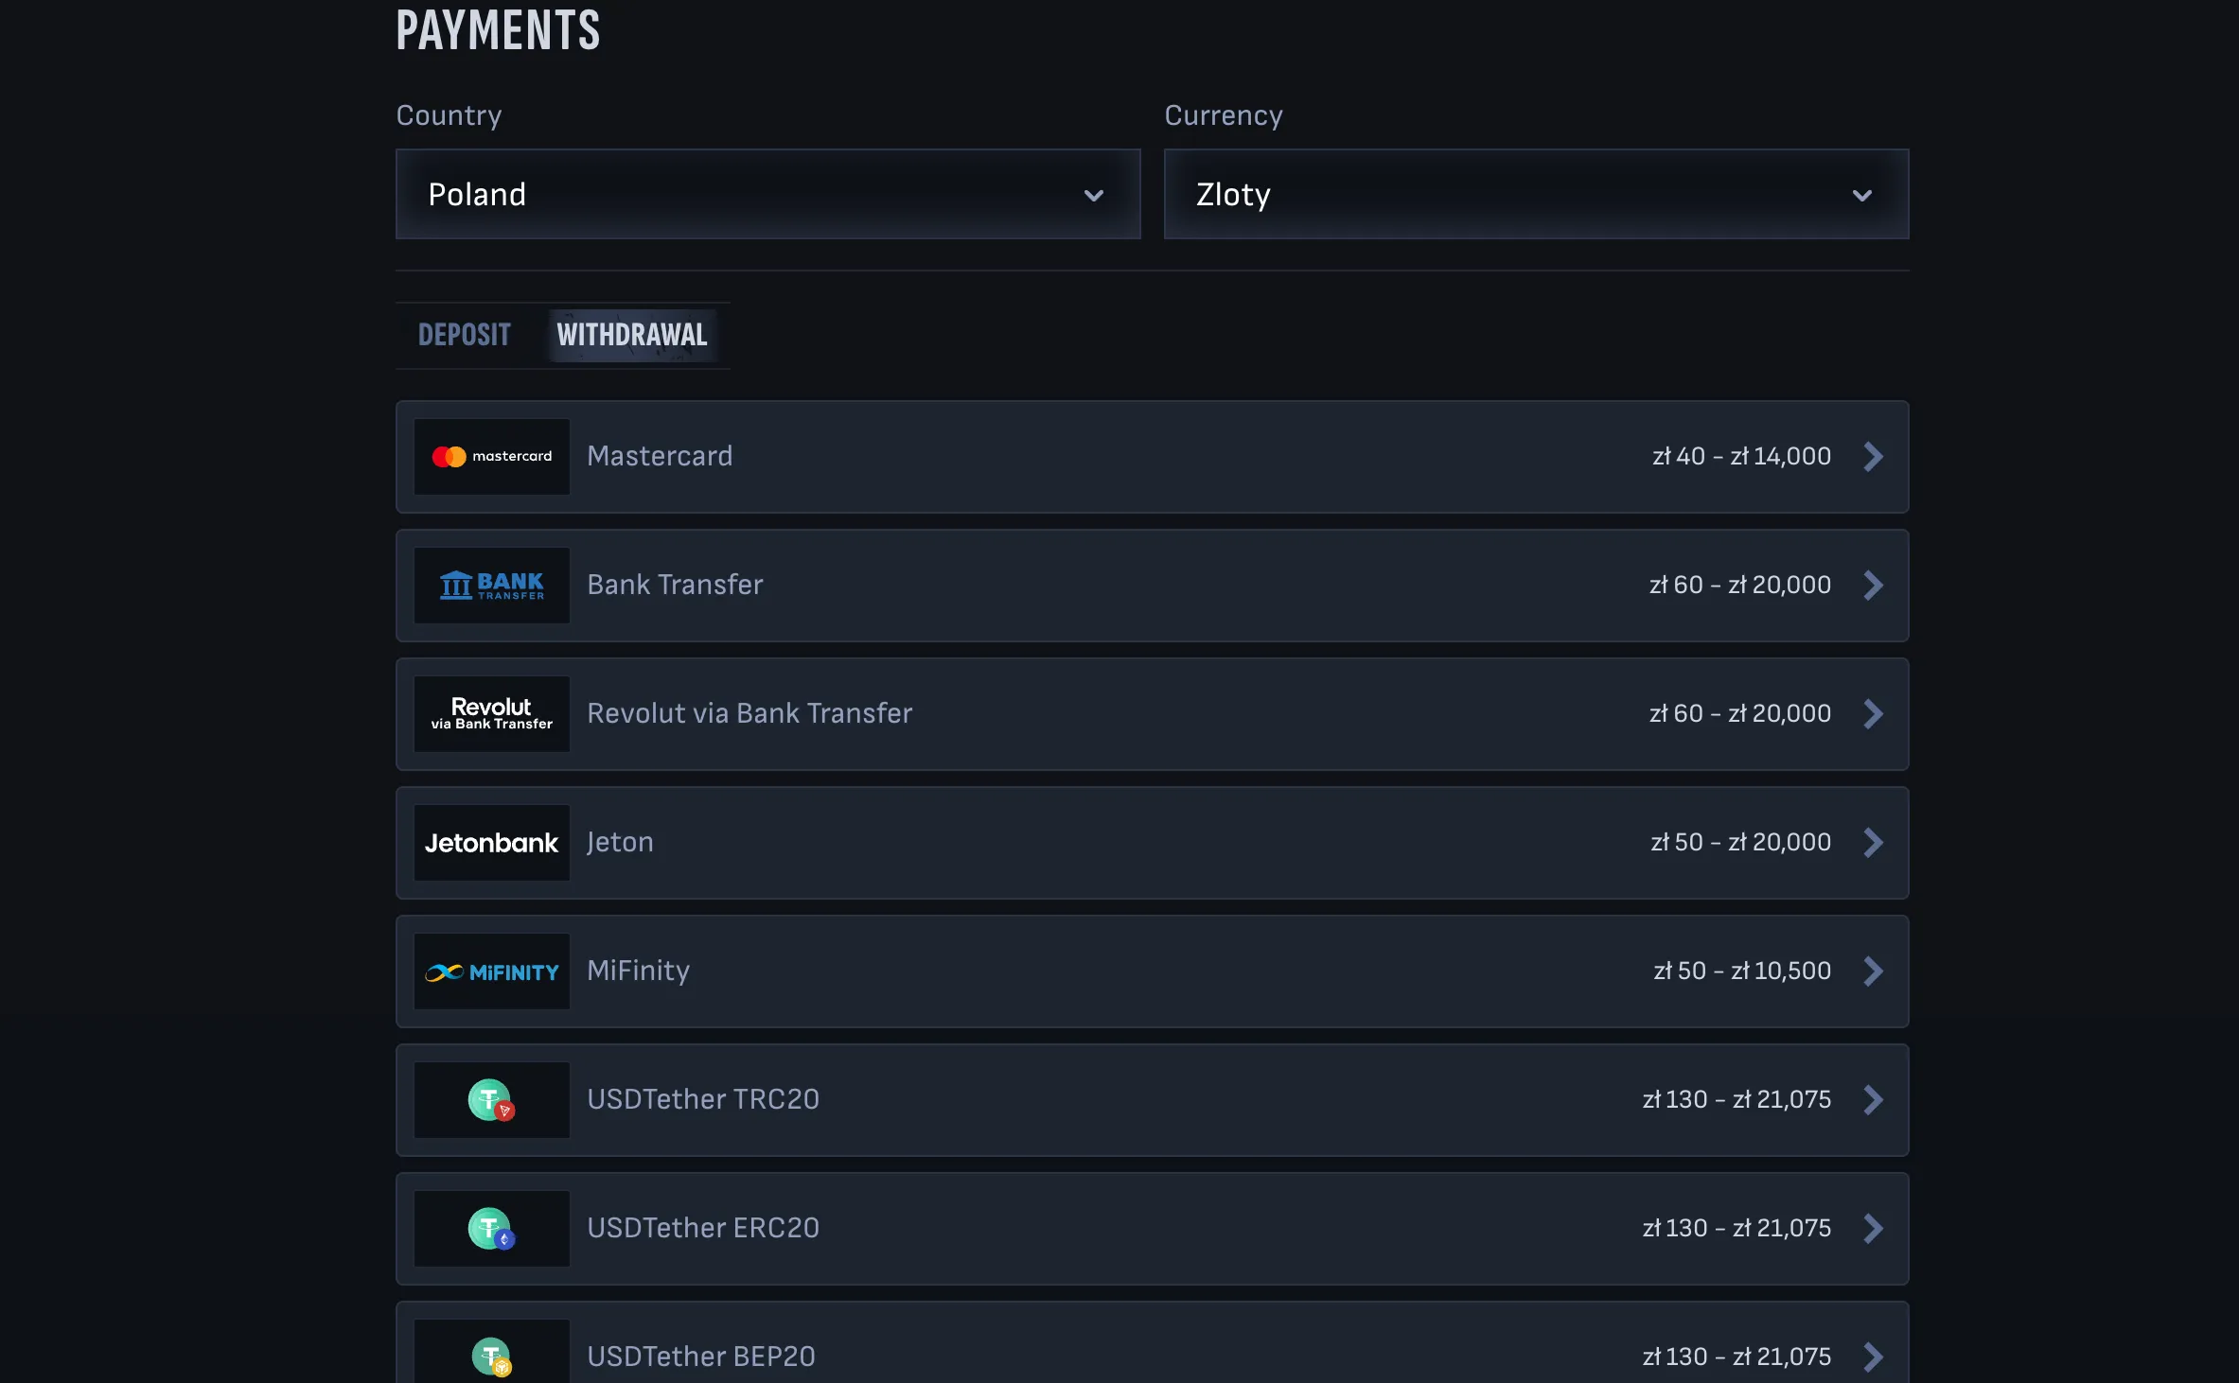Click the TRC20 zł 130 – zł 21,075 limit
This screenshot has height=1383, width=2239.
click(1737, 1100)
